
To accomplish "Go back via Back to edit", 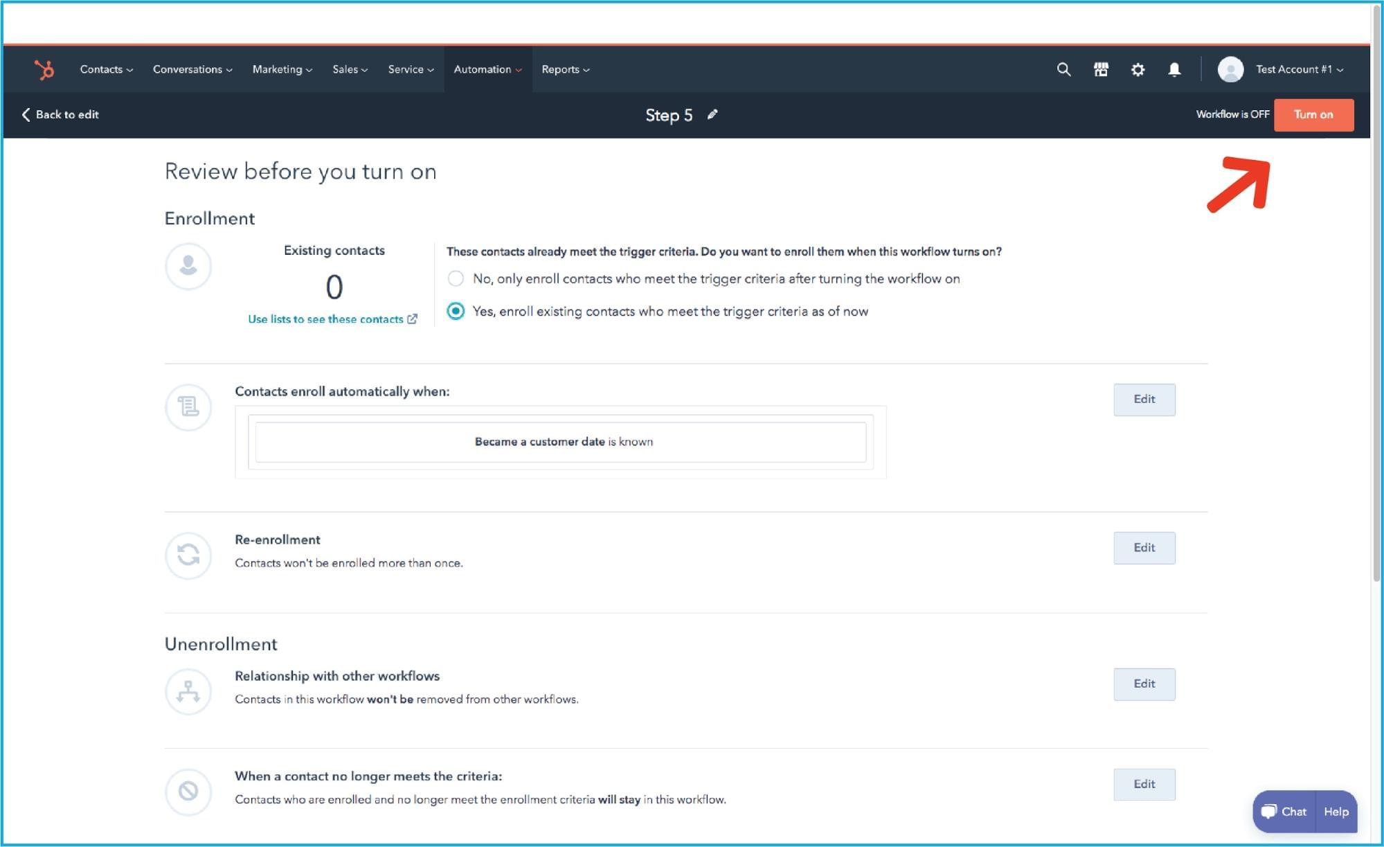I will coord(60,114).
